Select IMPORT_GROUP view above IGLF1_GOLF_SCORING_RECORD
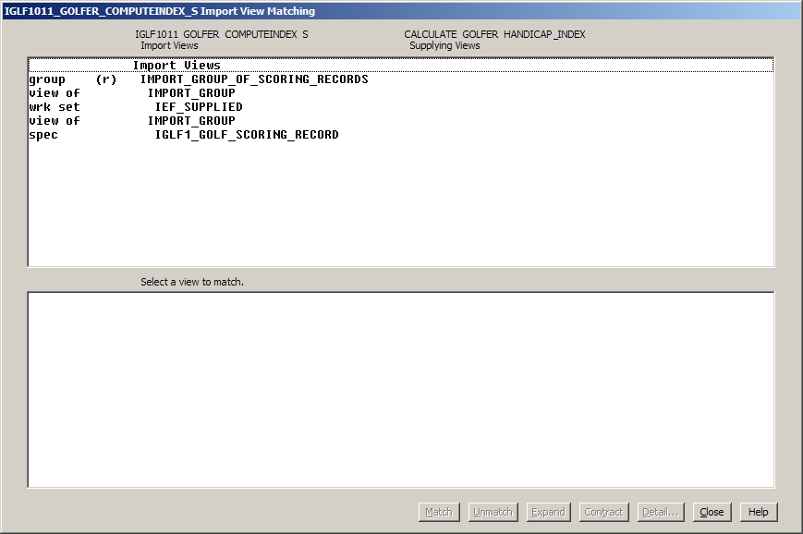The height and width of the screenshot is (534, 803). (x=401, y=121)
